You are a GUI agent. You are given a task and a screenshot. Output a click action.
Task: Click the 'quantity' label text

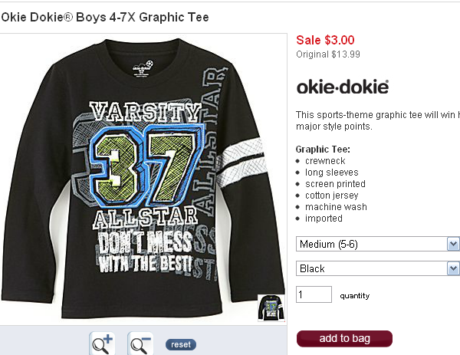(355, 296)
